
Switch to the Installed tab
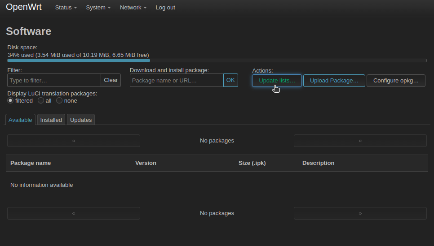[x=51, y=120]
